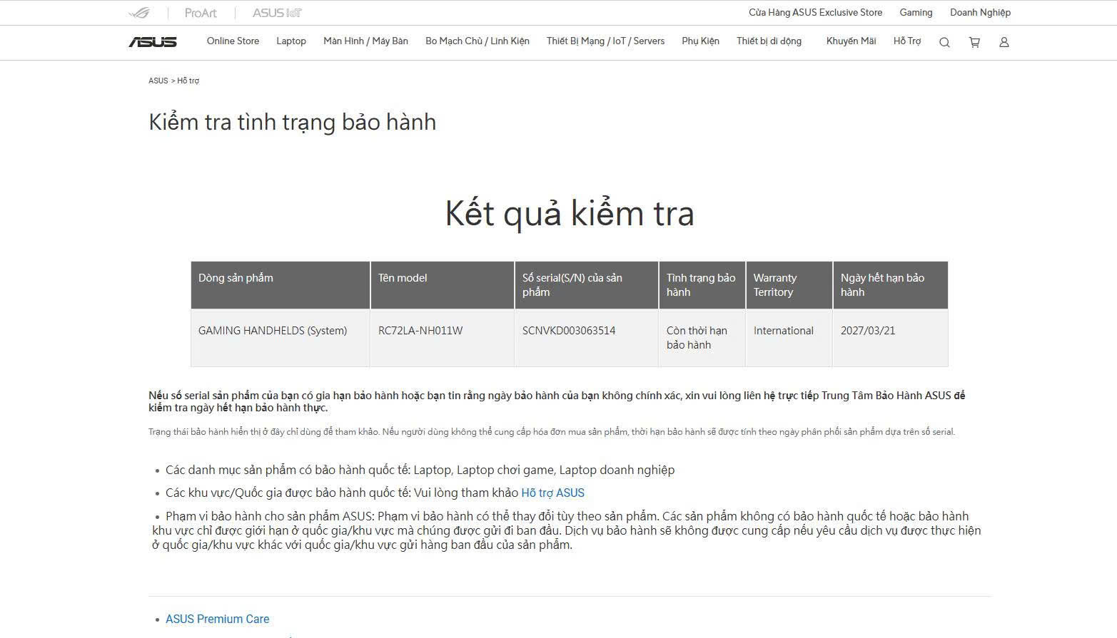Click the Kiểm tra tình trạng bảo hành title
Image resolution: width=1117 pixels, height=638 pixels.
(292, 122)
